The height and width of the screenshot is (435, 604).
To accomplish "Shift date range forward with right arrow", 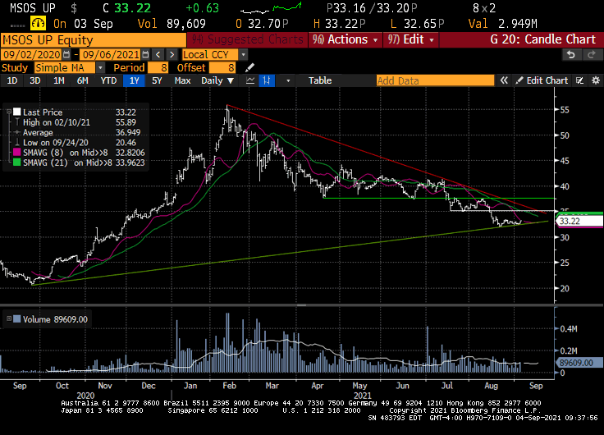I will 172,55.
